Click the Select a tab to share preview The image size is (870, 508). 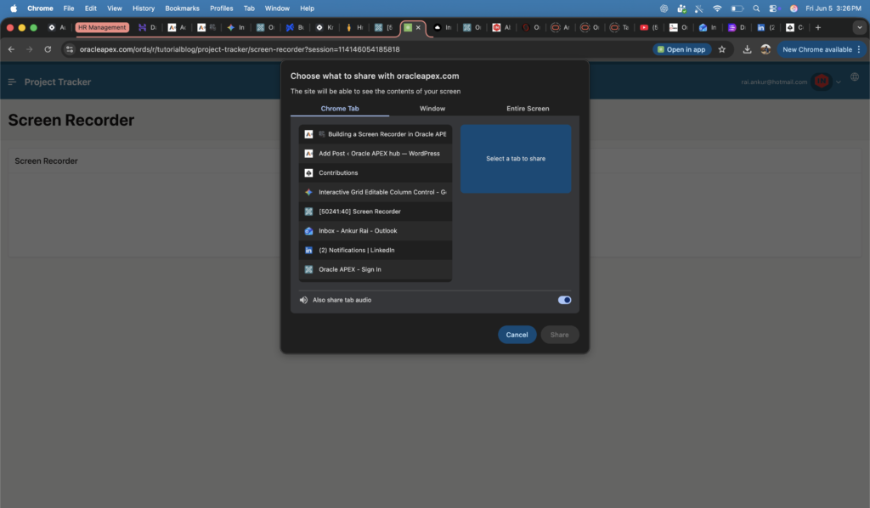pos(516,159)
